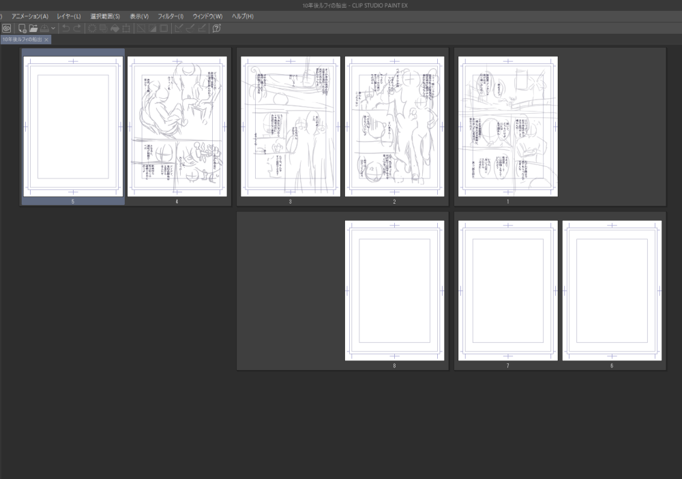The image size is (682, 479).
Task: Select blank page 8 thumbnail
Action: pos(394,290)
